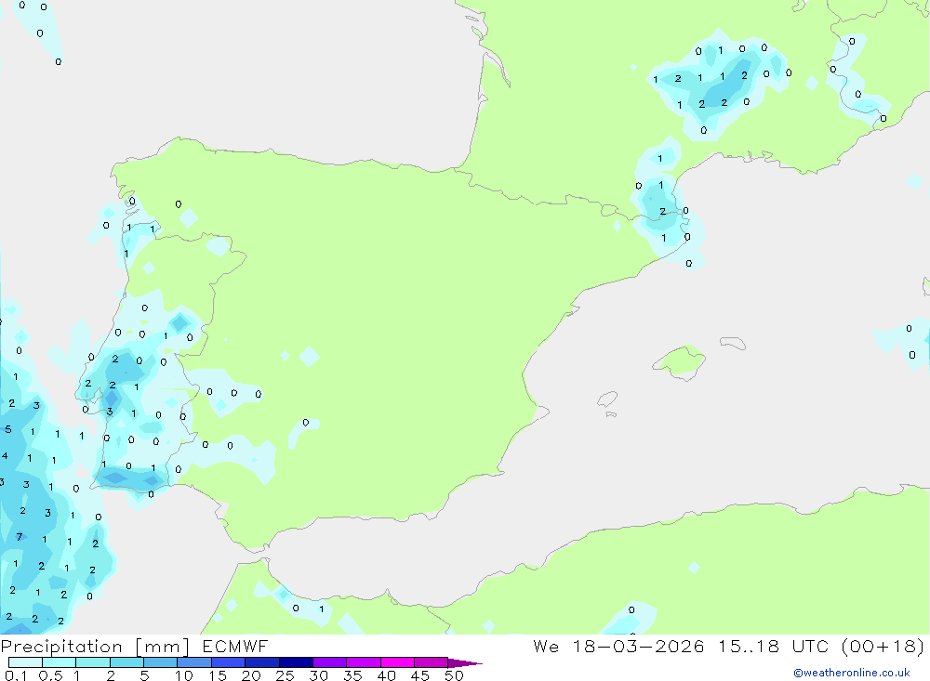Click the island of Ibiza
The height and width of the screenshot is (681, 930).
(607, 399)
